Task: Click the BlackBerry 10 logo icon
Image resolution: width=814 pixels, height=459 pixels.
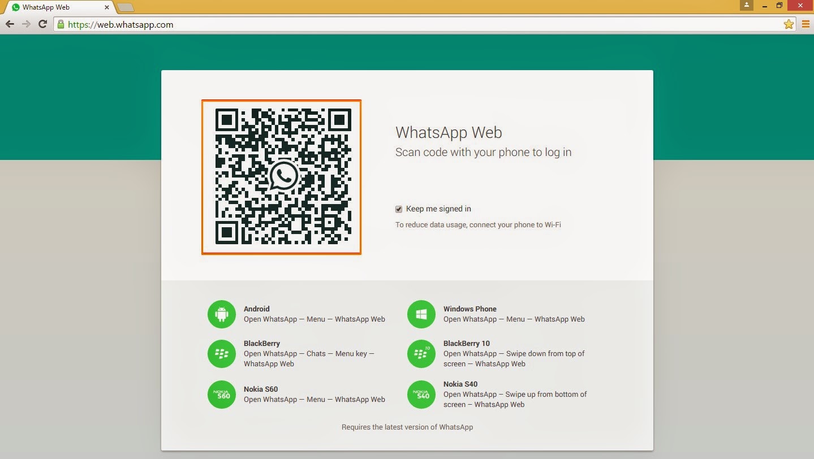Action: point(421,354)
